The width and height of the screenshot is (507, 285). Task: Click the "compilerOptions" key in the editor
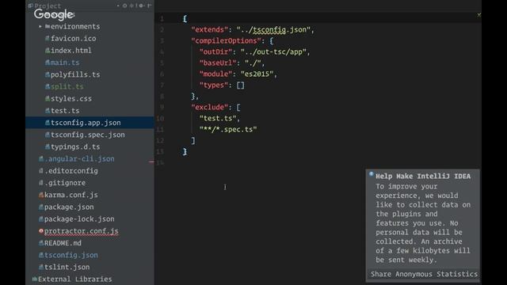tap(226, 40)
